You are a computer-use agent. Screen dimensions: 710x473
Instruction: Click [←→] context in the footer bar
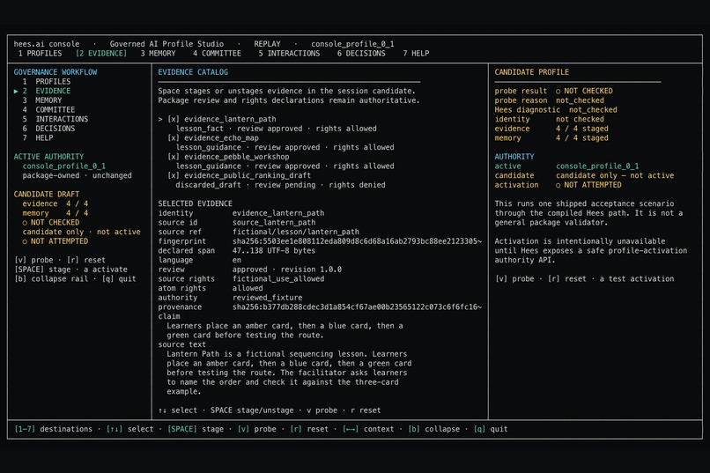pyautogui.click(x=368, y=429)
